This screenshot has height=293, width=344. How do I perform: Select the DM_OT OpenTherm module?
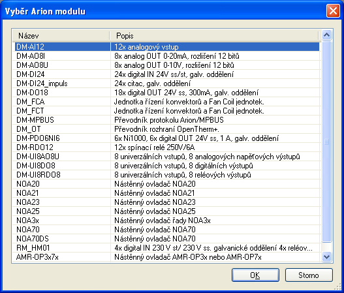pyautogui.click(x=166, y=129)
